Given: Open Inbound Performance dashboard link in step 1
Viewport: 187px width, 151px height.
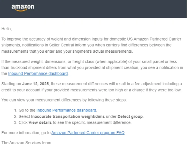Looking at the screenshot, I should [x=66, y=110].
